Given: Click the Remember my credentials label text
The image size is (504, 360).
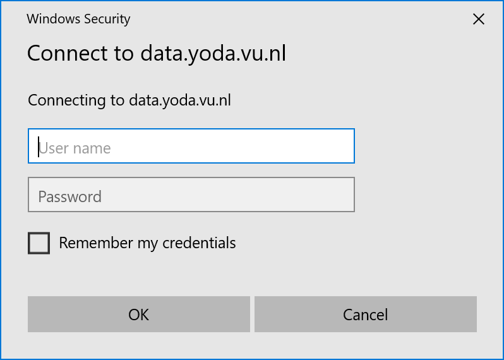Looking at the screenshot, I should pos(147,243).
